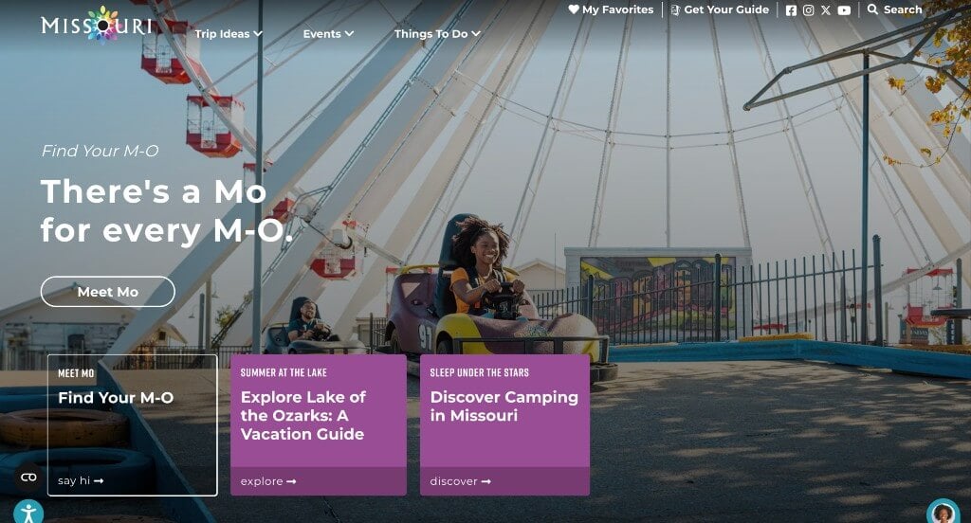The width and height of the screenshot is (971, 523).
Task: Open the accessibility options icon
Action: click(x=28, y=514)
